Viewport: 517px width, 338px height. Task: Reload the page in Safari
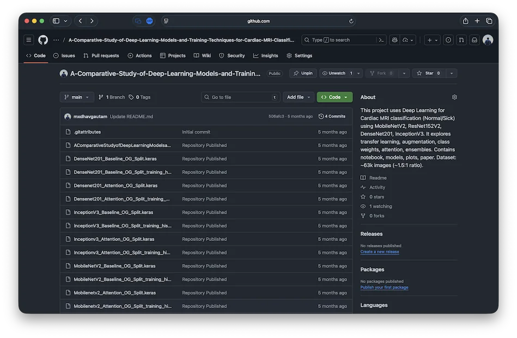[351, 21]
